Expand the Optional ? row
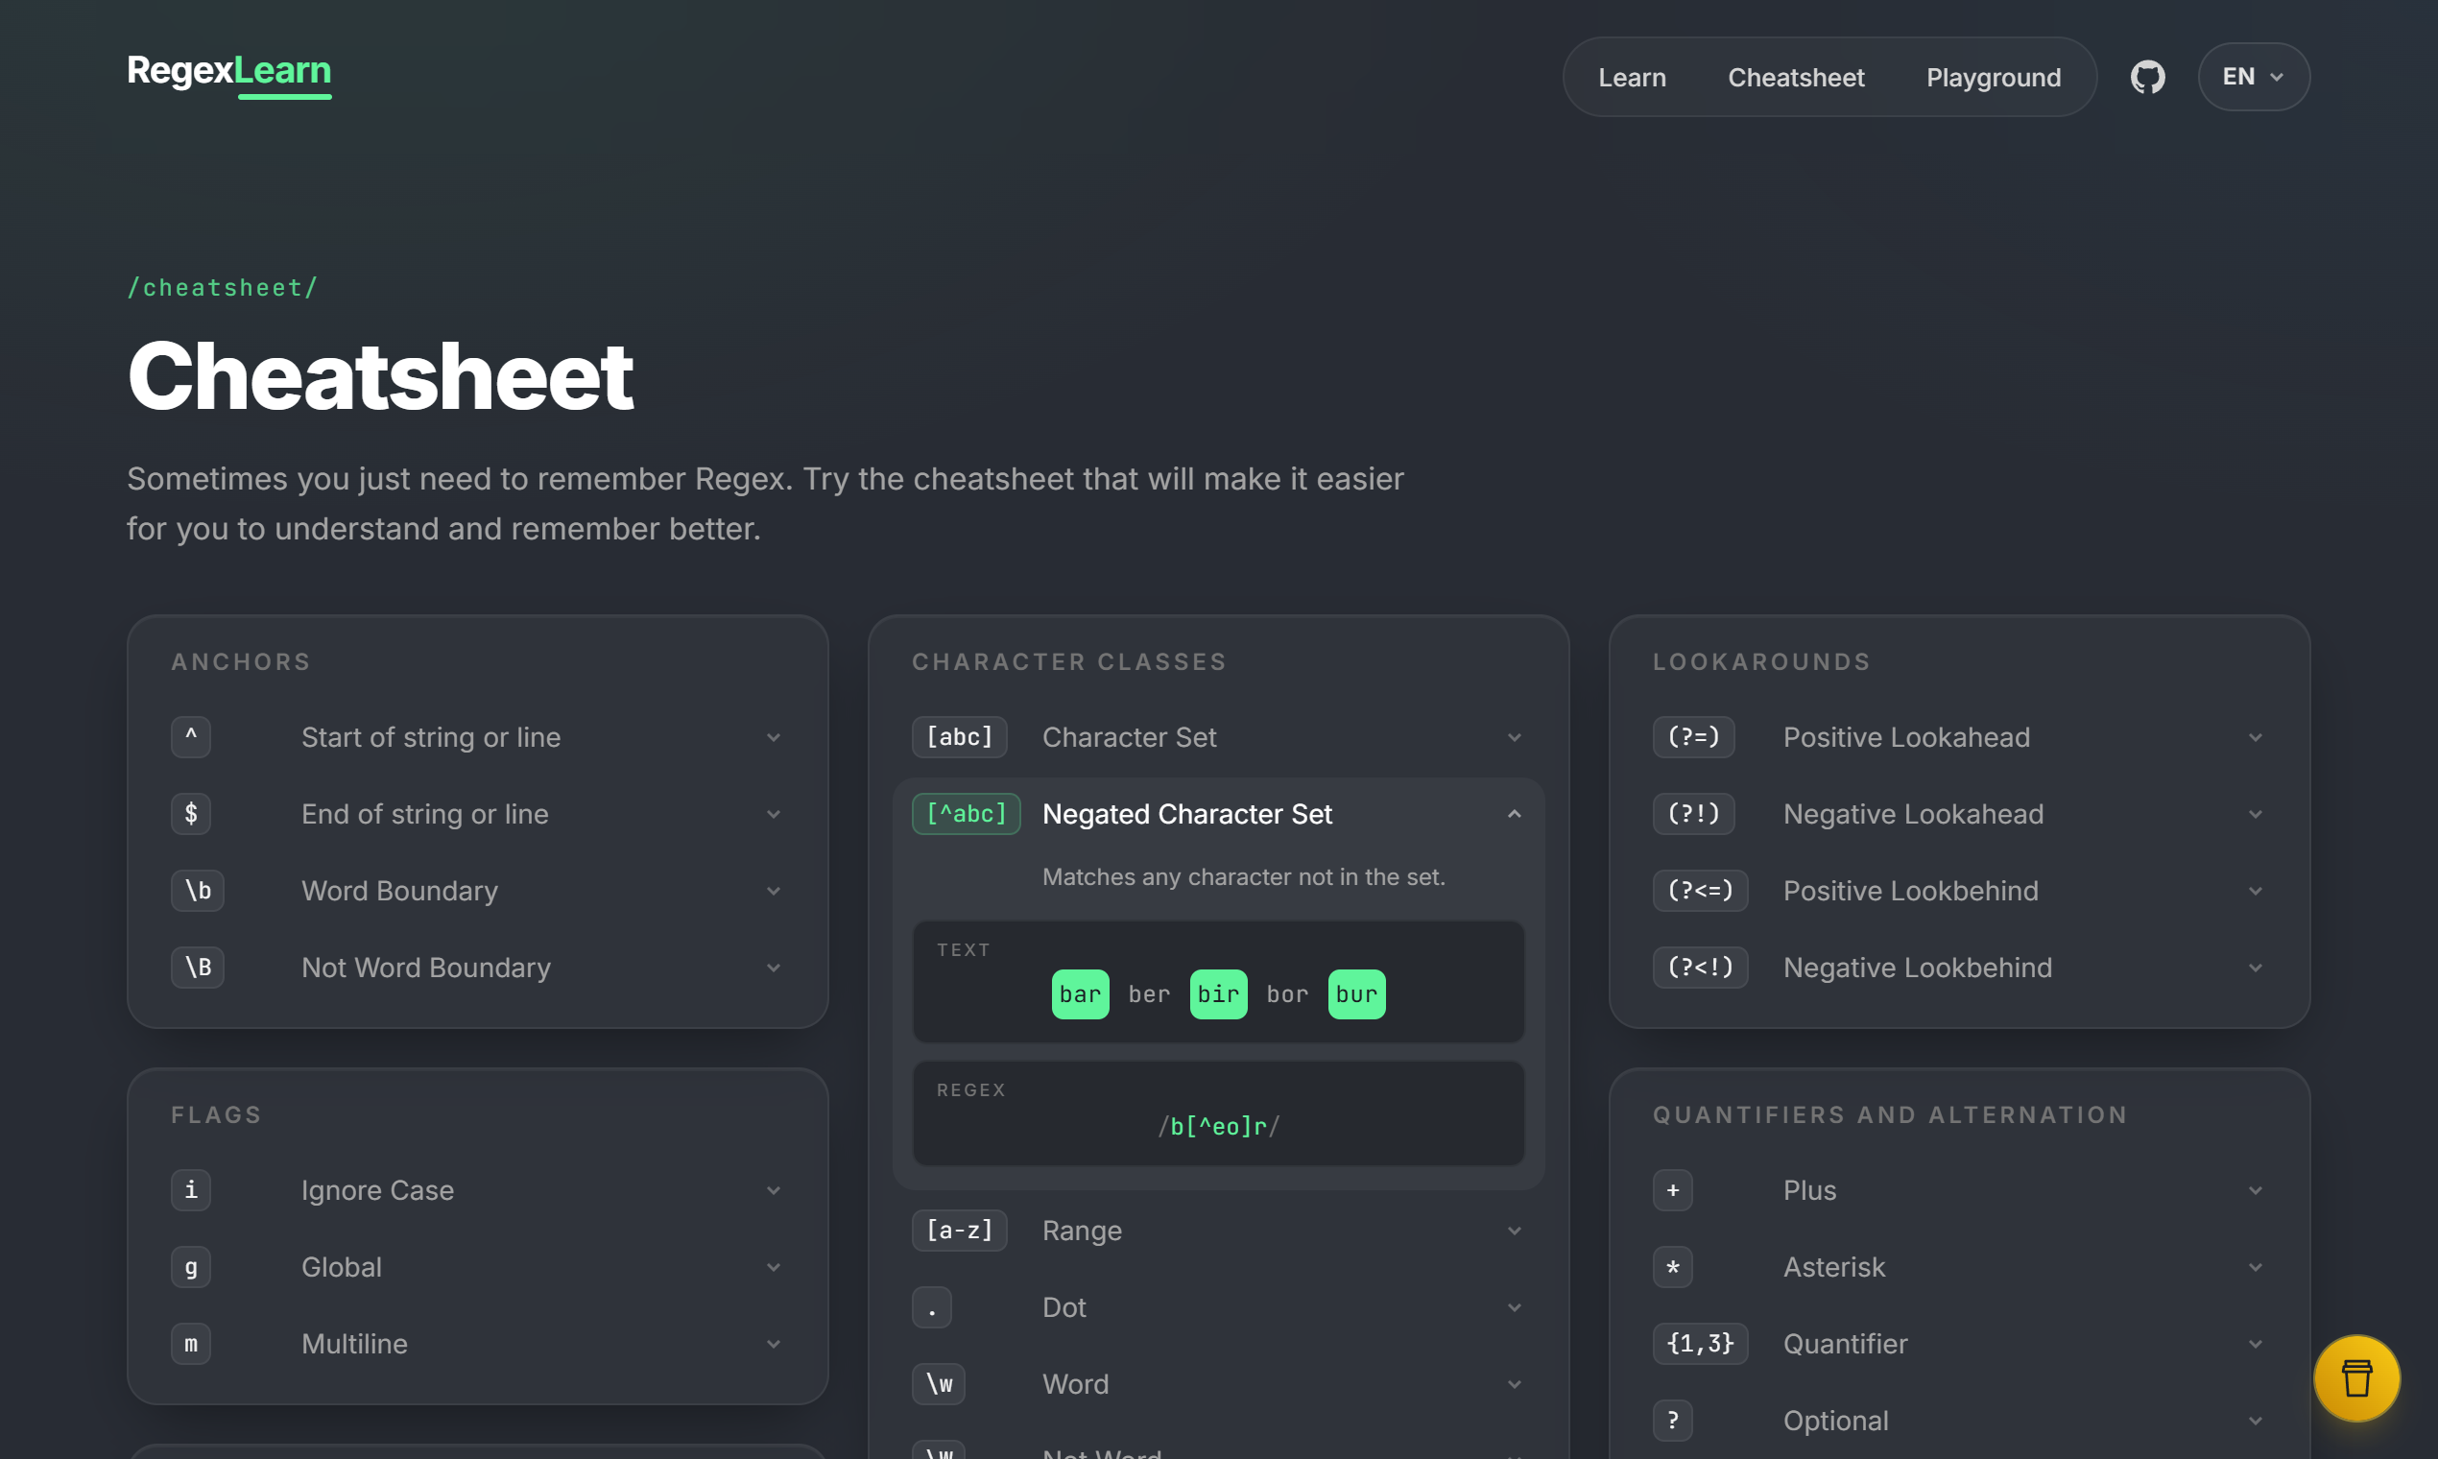This screenshot has height=1459, width=2438. (1959, 1421)
